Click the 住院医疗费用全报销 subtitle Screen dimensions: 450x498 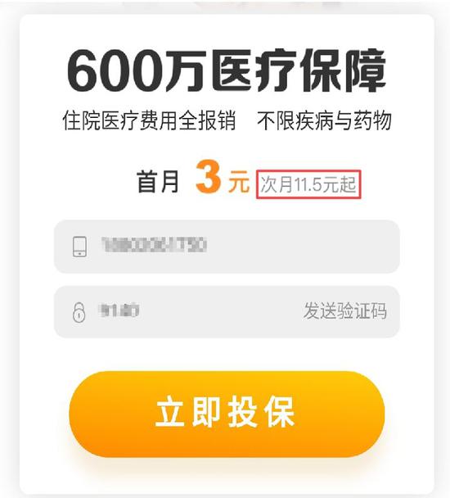(x=149, y=120)
